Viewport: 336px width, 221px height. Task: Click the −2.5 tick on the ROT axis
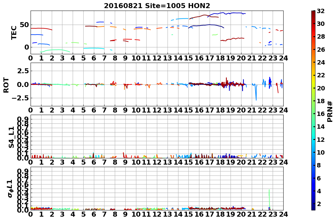click(21, 98)
